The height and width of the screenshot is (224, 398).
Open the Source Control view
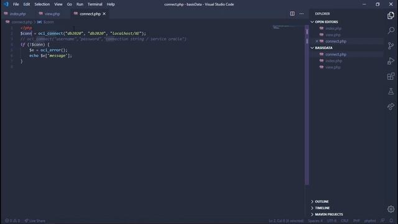(x=391, y=45)
